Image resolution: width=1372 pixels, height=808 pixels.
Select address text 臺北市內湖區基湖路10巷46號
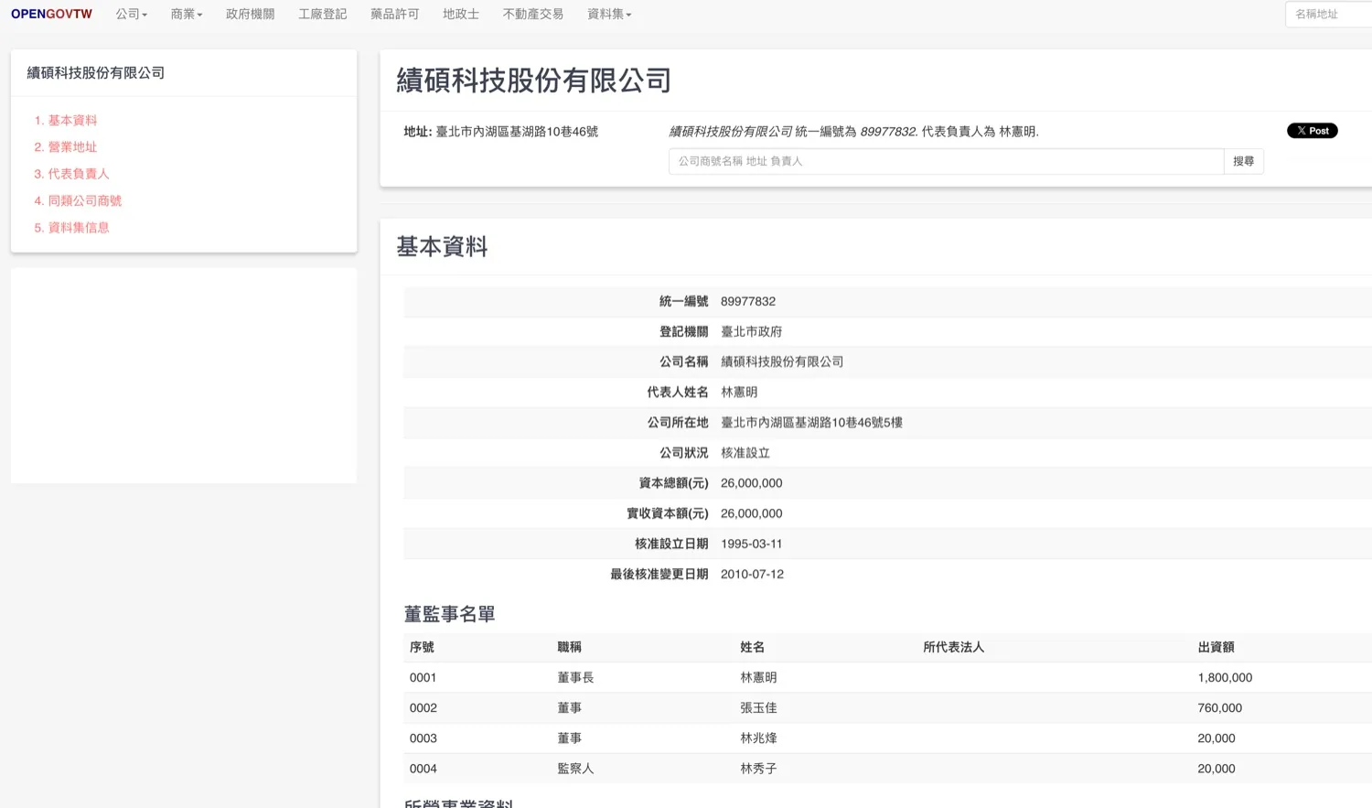(517, 132)
